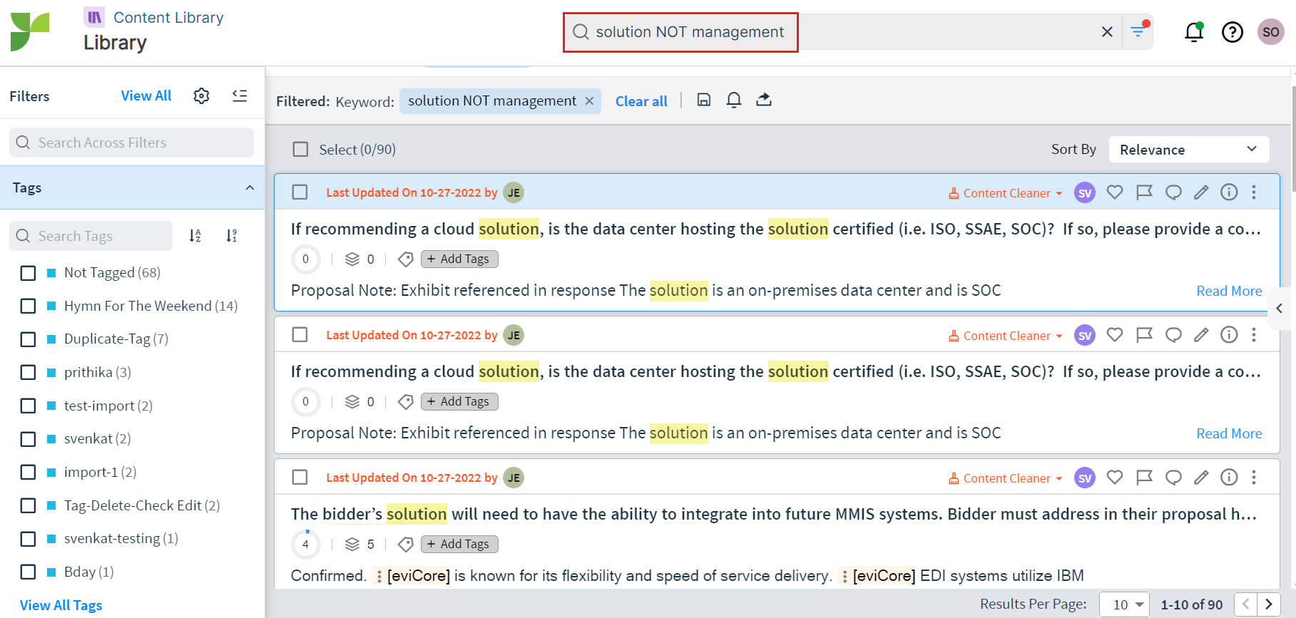Open more options menu on second result

tap(1253, 335)
